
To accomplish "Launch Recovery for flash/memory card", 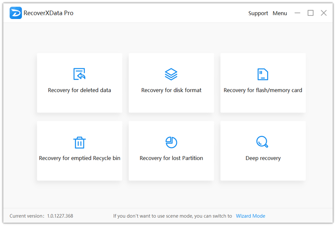I will pos(263,83).
